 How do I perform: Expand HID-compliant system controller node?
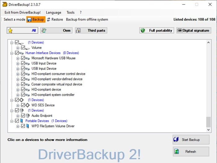18,95
